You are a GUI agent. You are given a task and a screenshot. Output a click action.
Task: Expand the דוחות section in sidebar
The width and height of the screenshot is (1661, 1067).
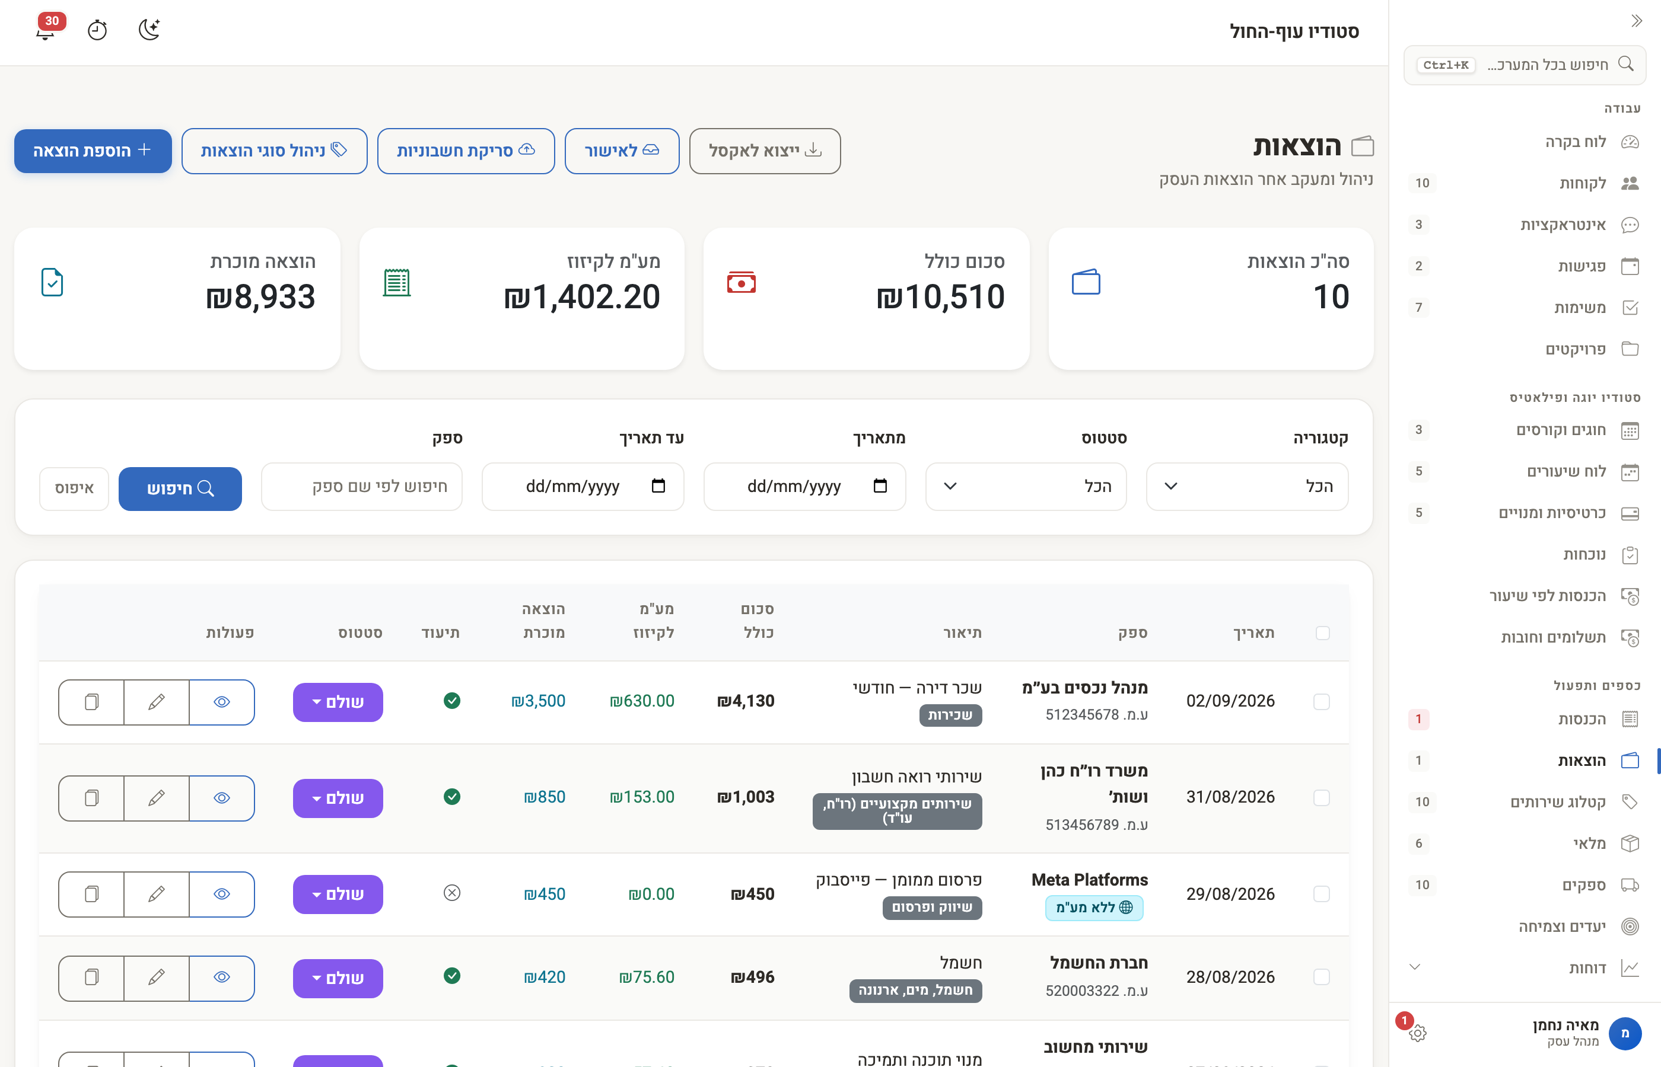(1524, 967)
